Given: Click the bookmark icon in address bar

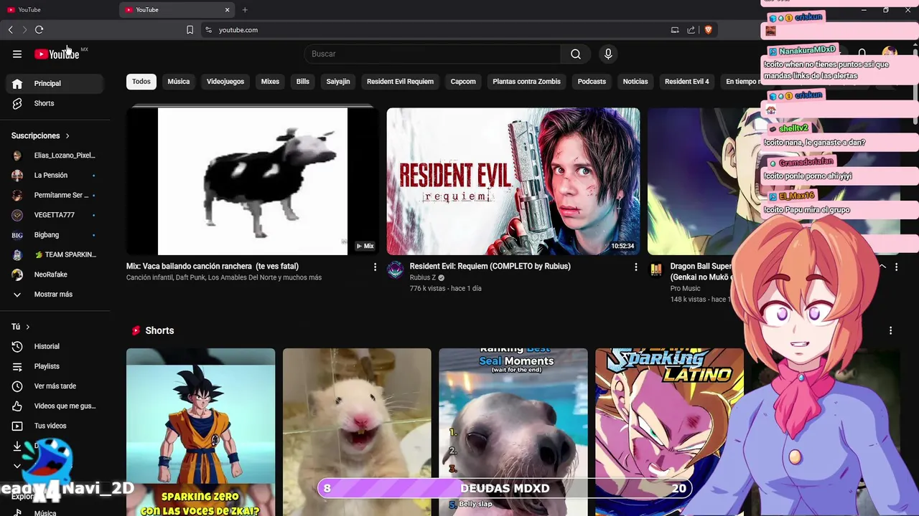Looking at the screenshot, I should [x=190, y=29].
